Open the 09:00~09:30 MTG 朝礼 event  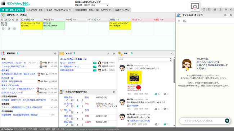coord(32,25)
